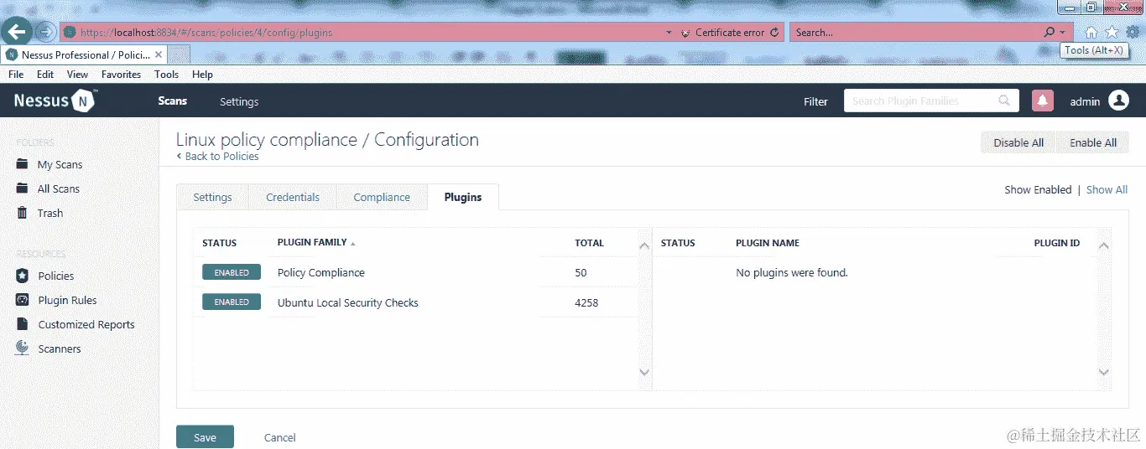Toggle ENABLED status for Policy Compliance
The image size is (1146, 449).
[x=232, y=272]
